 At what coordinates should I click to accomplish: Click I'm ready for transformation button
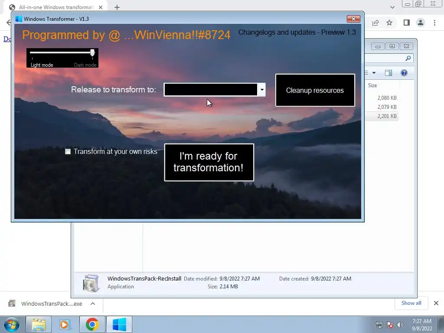tap(209, 162)
